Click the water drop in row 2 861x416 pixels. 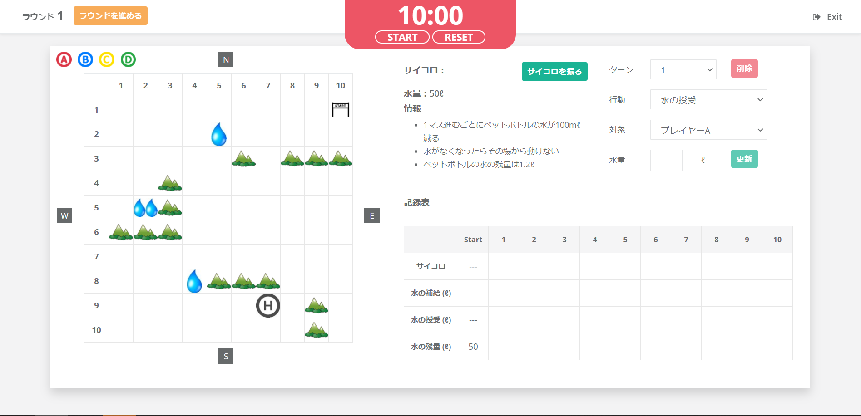(219, 134)
